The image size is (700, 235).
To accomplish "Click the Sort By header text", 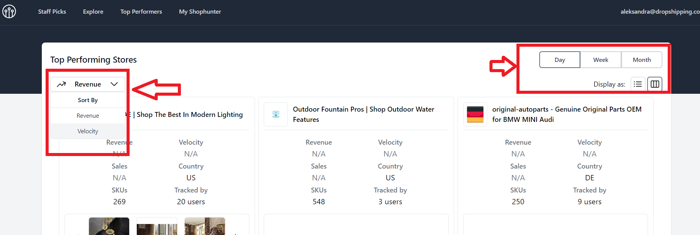I will (x=88, y=100).
